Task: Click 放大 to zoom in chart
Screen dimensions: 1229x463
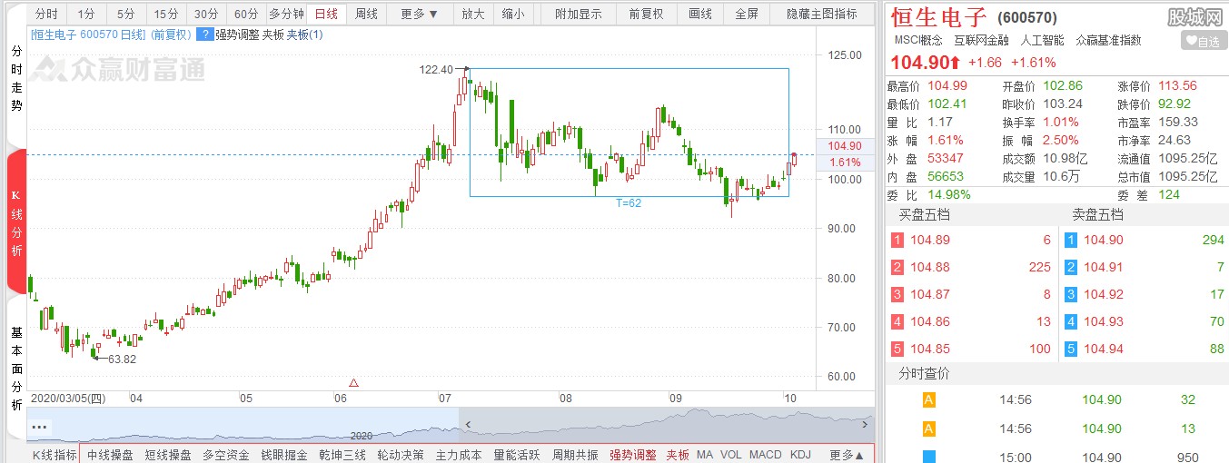Action: [x=473, y=14]
